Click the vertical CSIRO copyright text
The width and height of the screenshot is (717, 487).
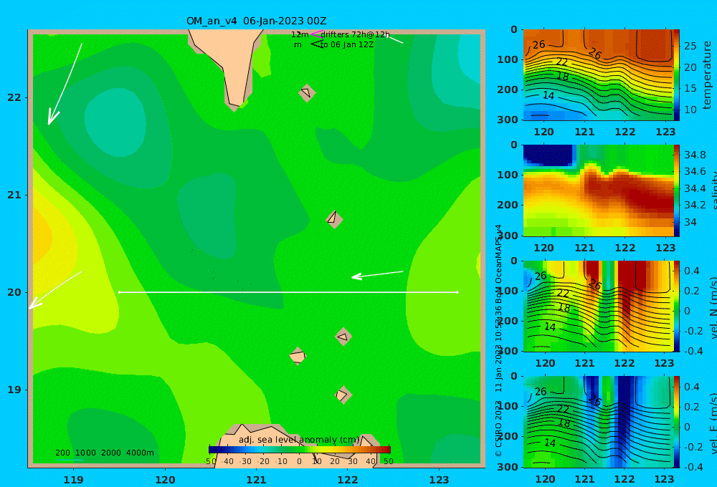point(498,340)
